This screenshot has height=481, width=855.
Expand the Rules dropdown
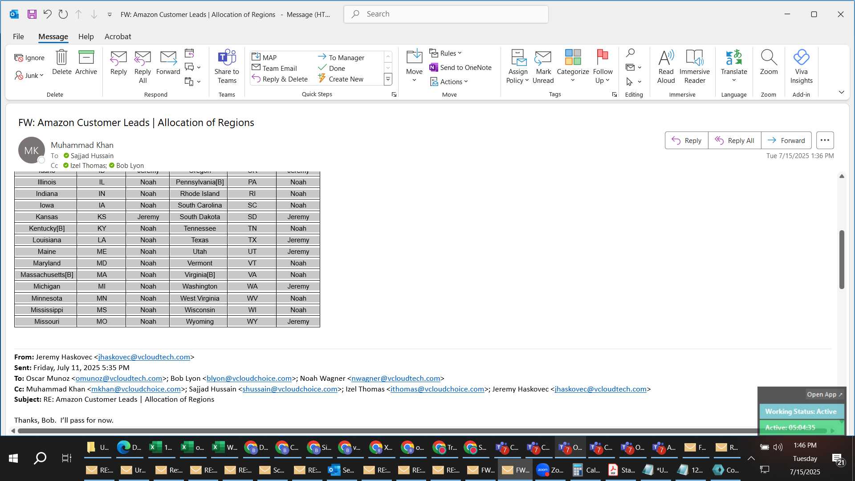446,53
